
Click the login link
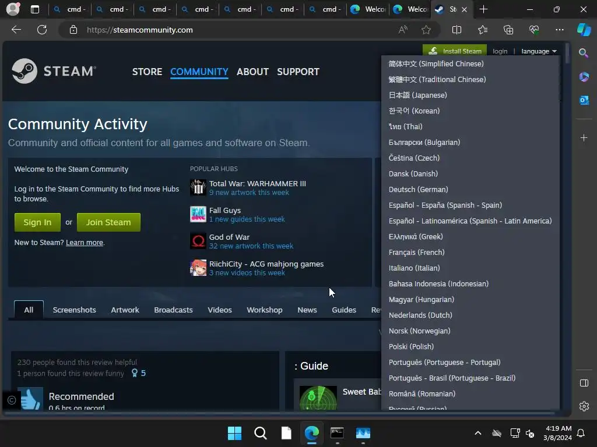coord(500,51)
